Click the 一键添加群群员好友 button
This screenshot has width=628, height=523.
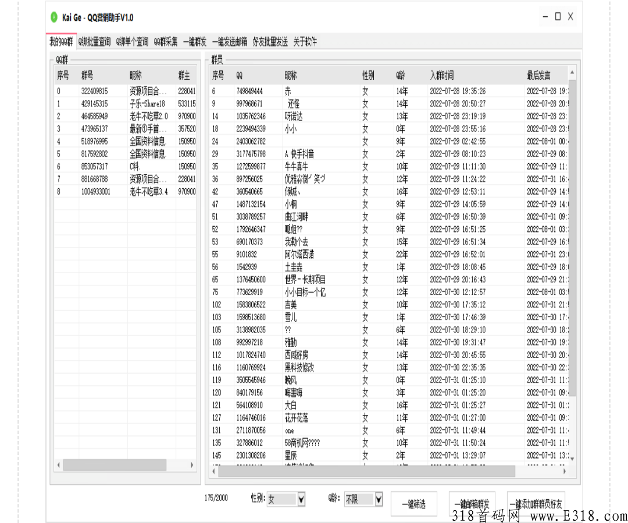(536, 504)
